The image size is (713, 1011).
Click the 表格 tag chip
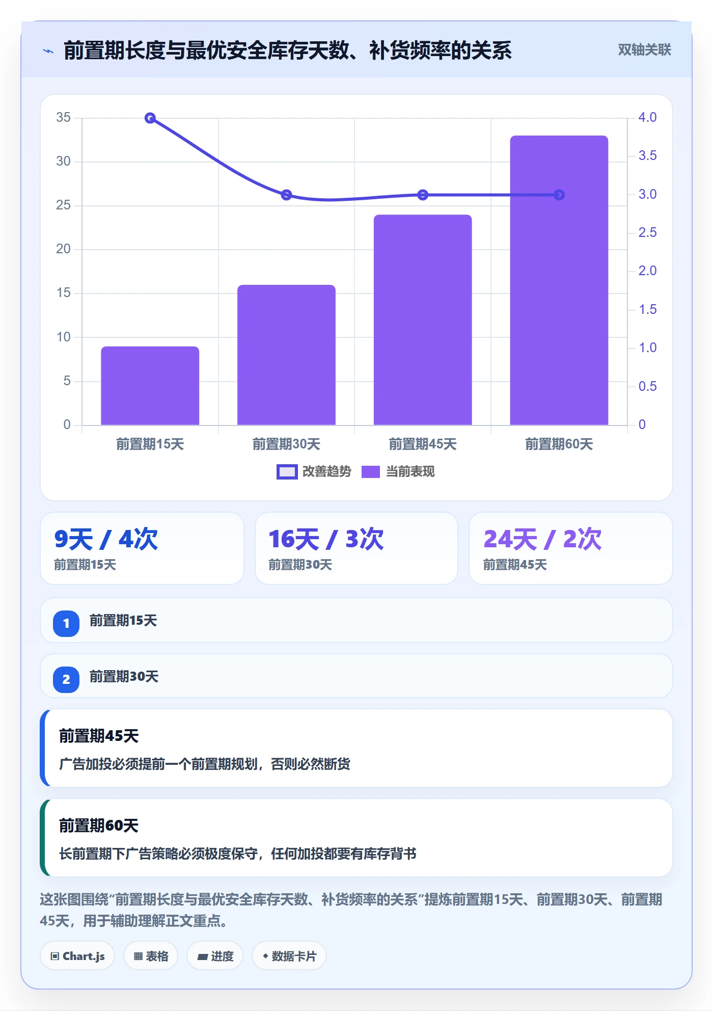click(151, 956)
